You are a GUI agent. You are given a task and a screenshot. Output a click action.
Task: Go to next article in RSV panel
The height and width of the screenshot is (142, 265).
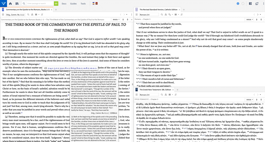click(261, 20)
